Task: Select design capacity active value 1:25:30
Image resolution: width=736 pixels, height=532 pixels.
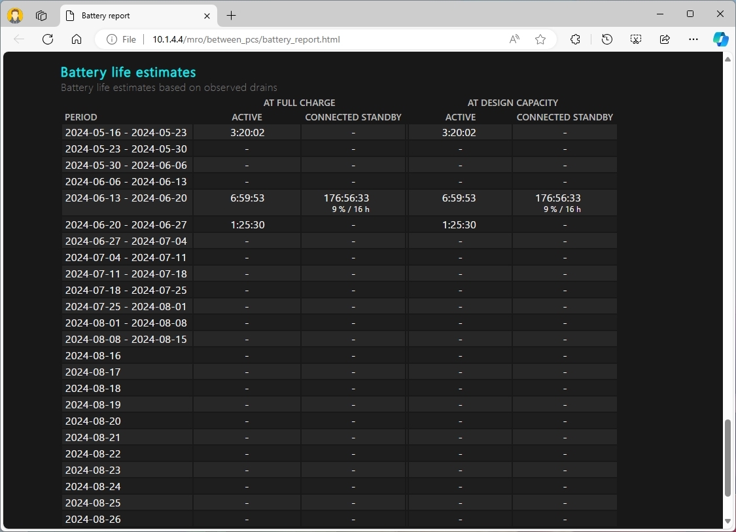Action: click(459, 224)
